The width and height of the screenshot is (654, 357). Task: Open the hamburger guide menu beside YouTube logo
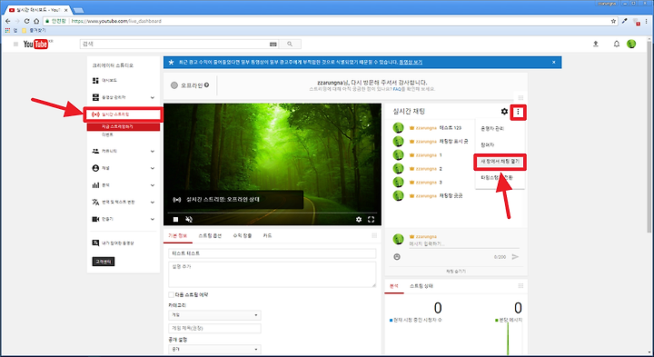(15, 44)
